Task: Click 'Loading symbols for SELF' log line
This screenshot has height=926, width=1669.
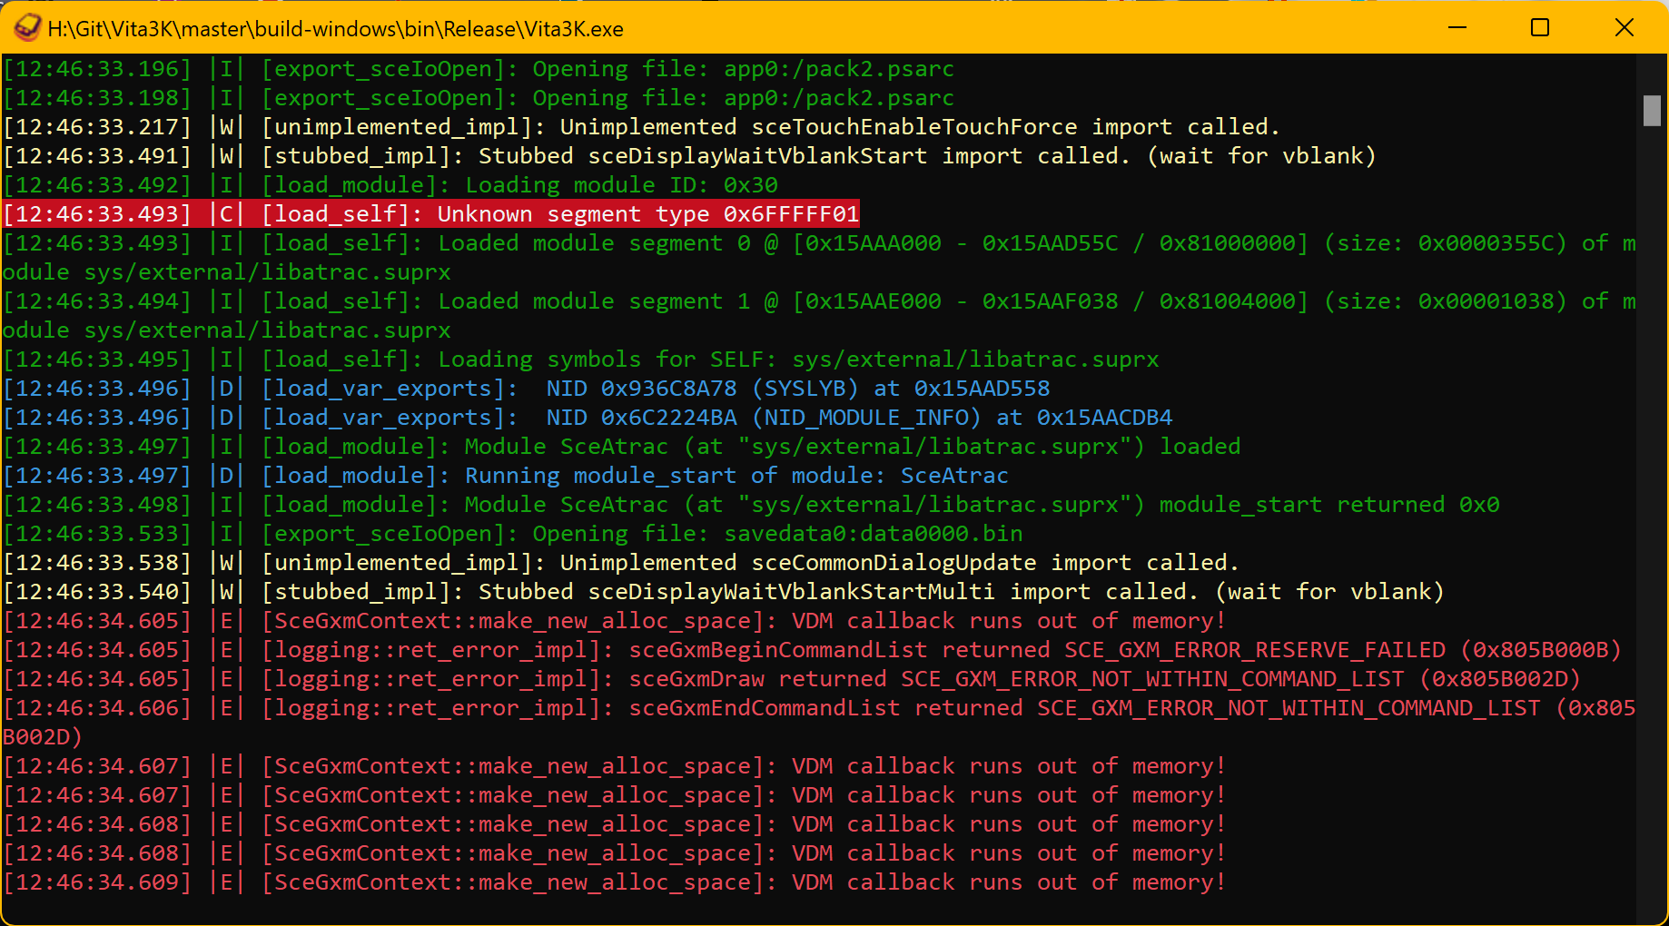Action: tap(581, 360)
